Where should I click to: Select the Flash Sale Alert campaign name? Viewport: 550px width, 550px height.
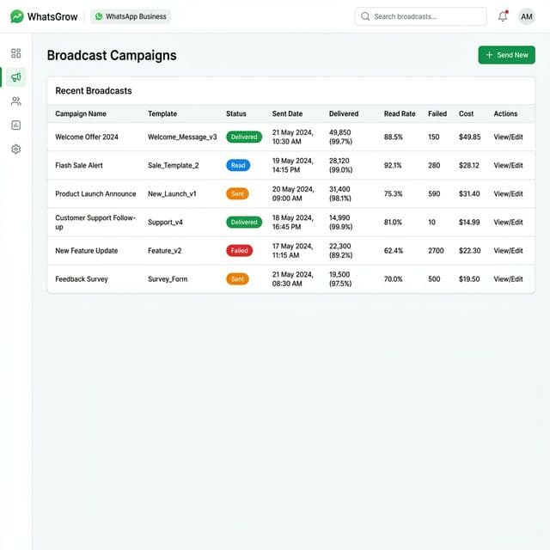pos(79,166)
